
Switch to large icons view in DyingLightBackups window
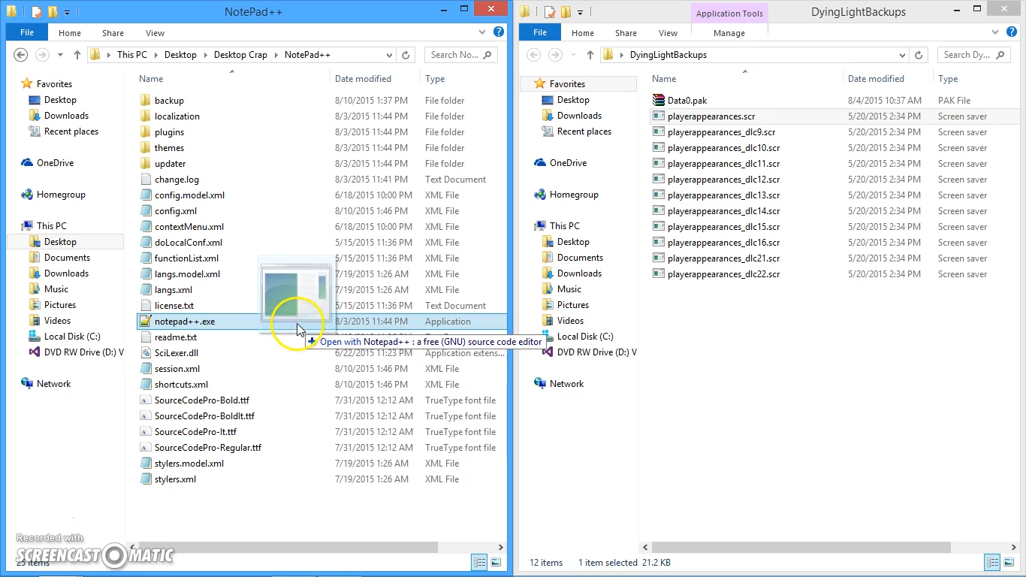(x=1009, y=562)
